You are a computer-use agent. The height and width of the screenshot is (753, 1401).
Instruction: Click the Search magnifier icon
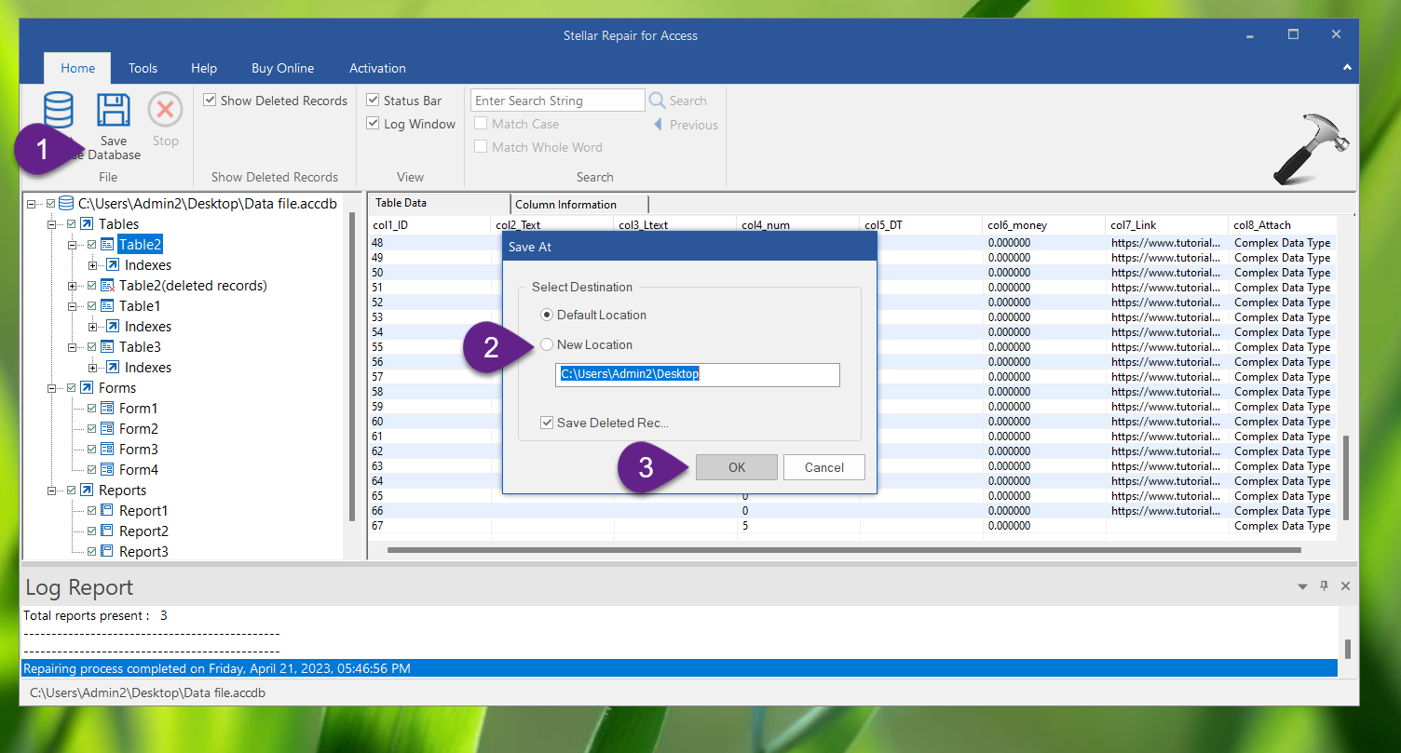point(658,101)
